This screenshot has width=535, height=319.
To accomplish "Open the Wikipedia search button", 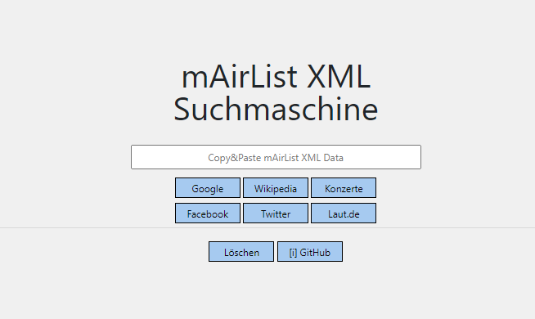I will click(x=276, y=187).
